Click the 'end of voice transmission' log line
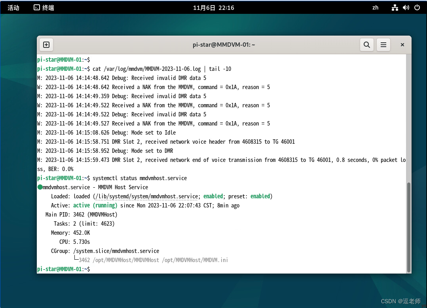 point(221,160)
